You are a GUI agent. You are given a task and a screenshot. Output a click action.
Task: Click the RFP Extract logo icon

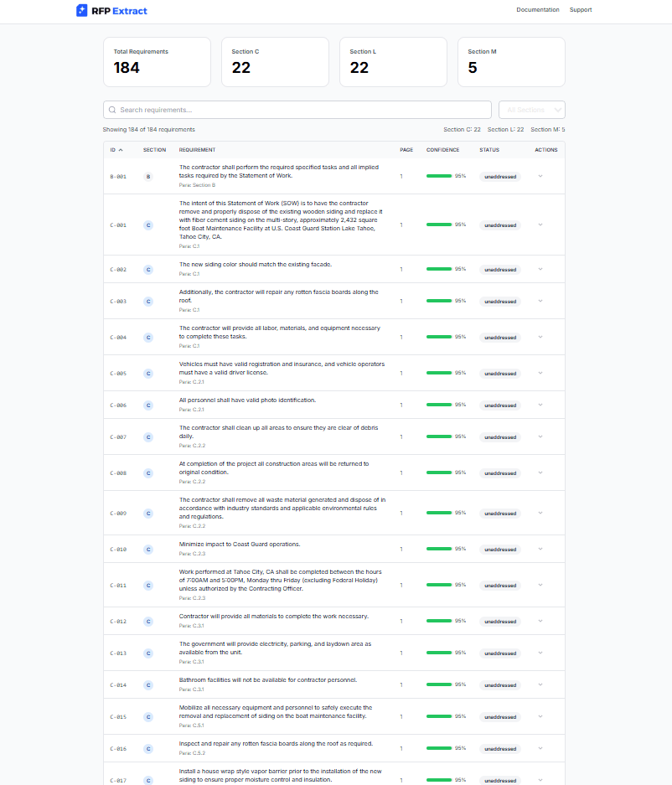click(80, 9)
